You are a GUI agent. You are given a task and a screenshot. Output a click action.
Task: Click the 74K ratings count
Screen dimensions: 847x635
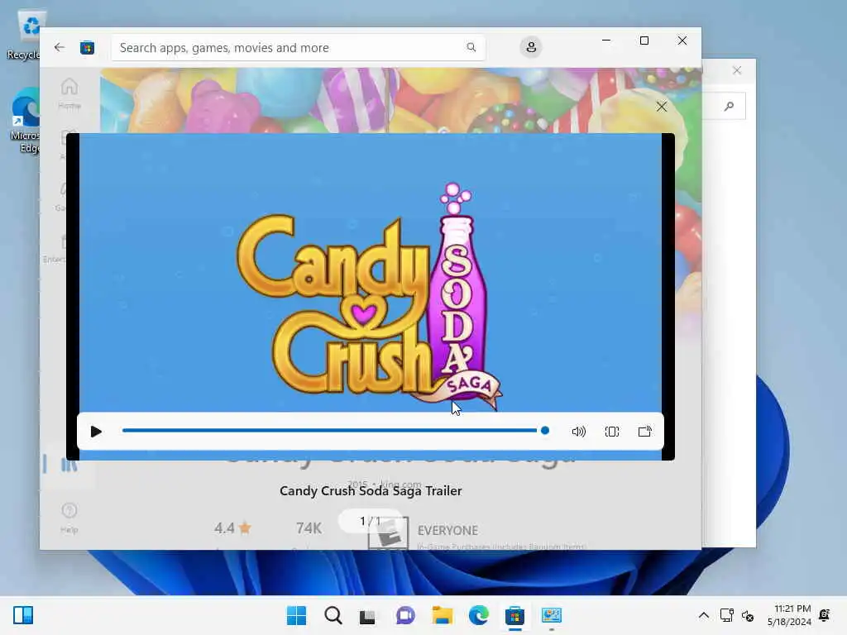click(x=309, y=528)
